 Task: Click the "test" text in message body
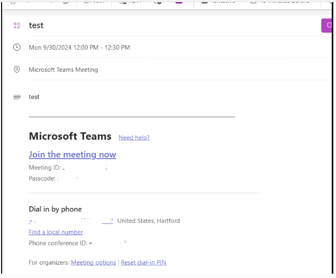(x=34, y=97)
